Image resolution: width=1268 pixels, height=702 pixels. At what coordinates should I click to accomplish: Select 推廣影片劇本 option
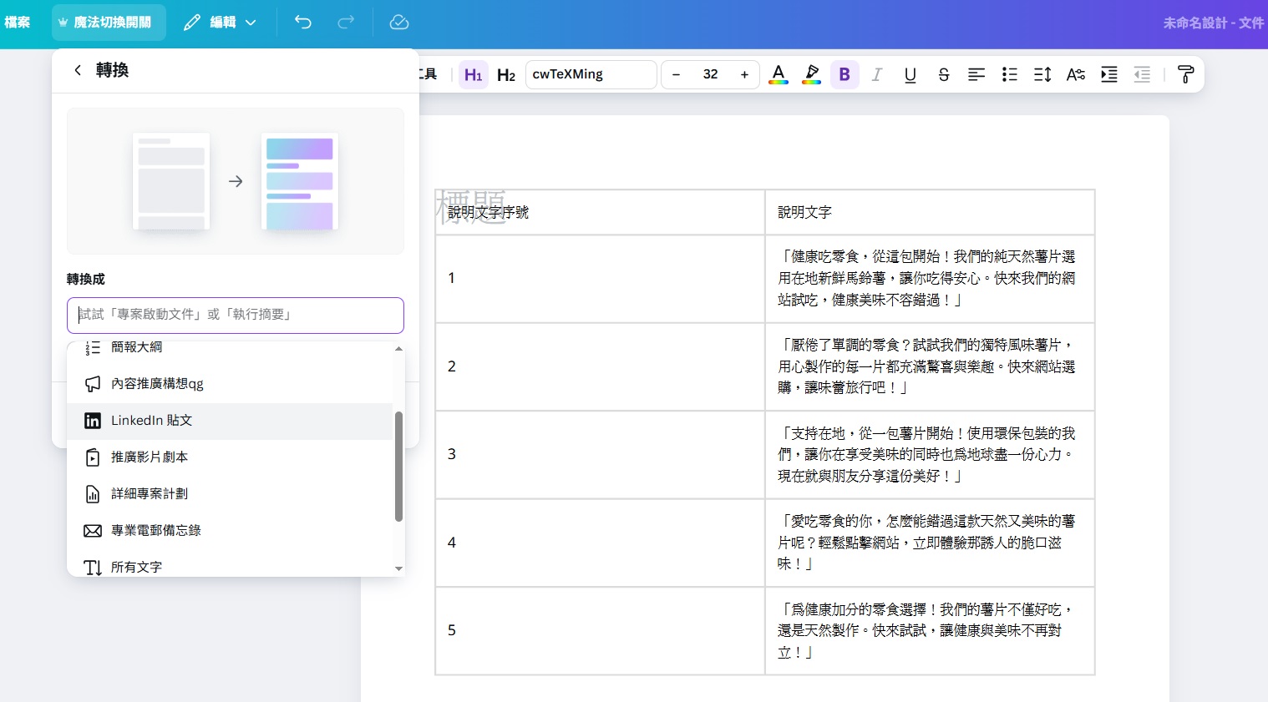tap(230, 457)
